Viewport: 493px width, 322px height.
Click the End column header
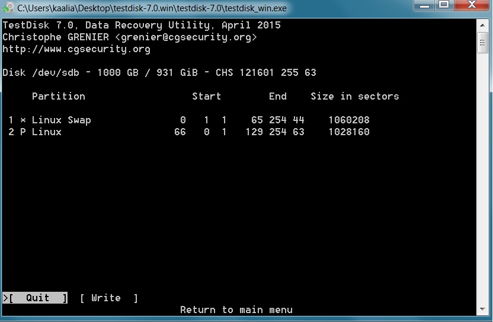278,96
